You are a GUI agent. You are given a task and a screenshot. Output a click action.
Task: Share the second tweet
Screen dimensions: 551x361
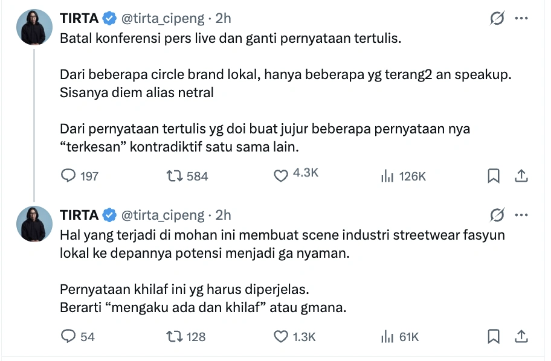click(x=520, y=336)
